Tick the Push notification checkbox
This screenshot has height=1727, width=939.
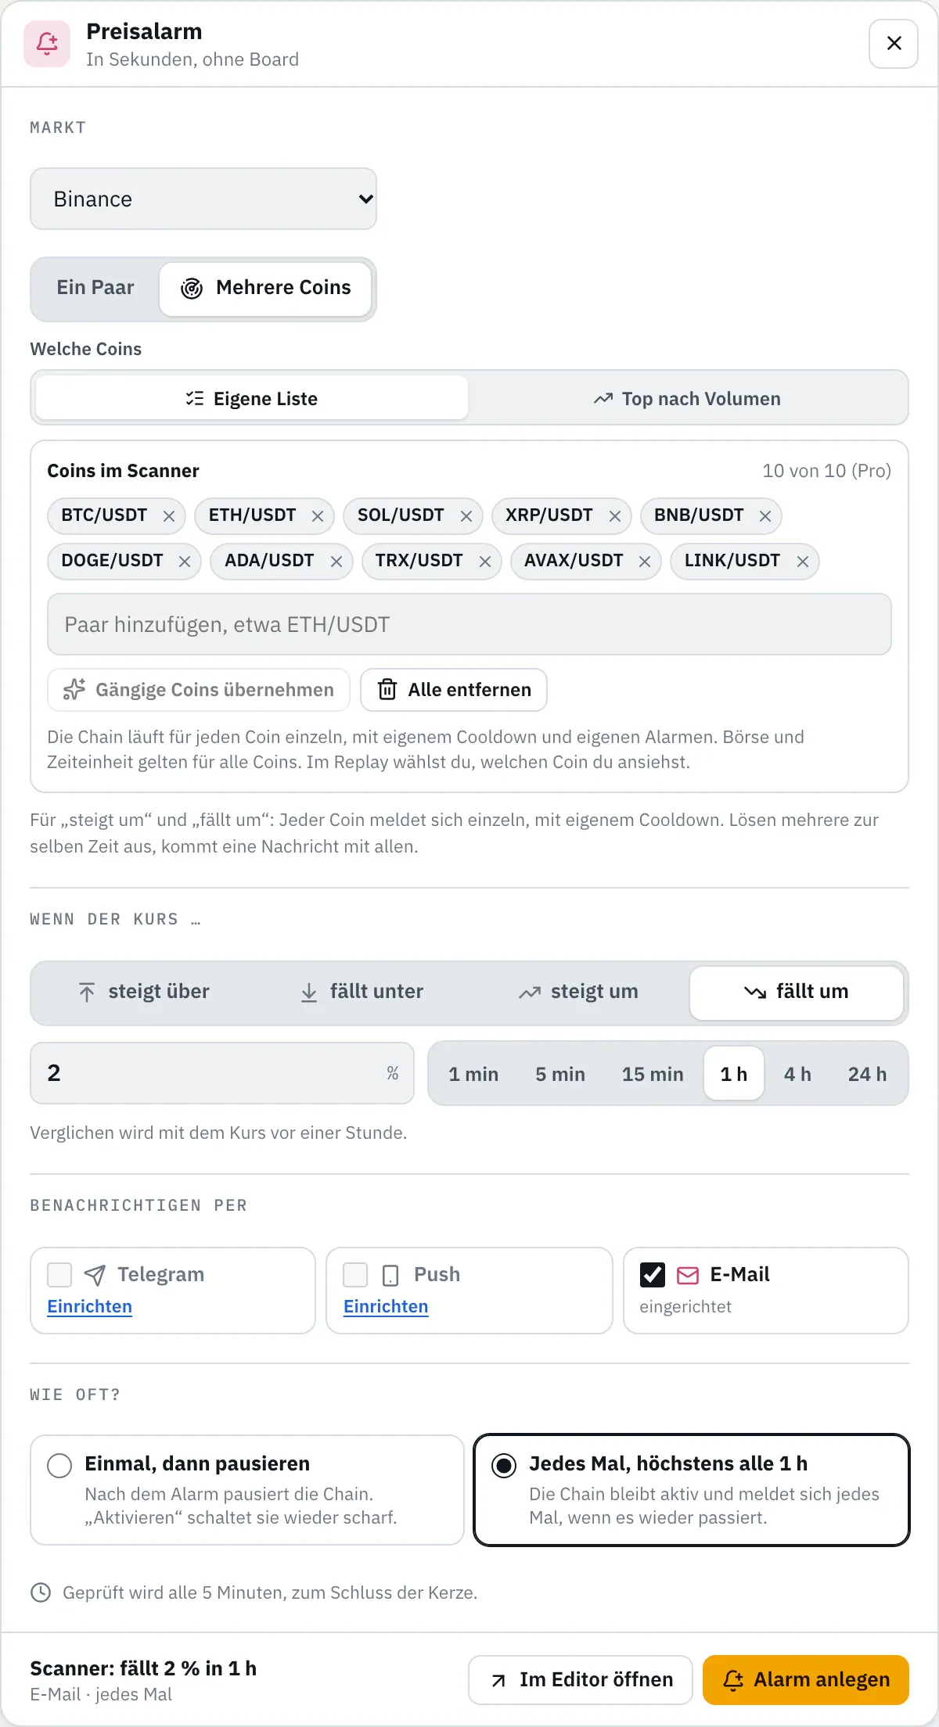(x=355, y=1275)
